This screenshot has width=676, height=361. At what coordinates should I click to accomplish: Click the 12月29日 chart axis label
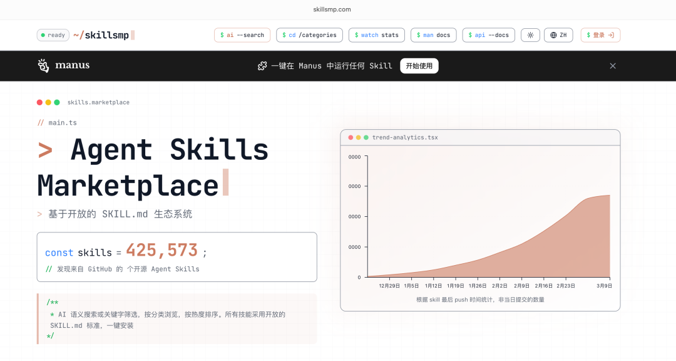(x=389, y=286)
